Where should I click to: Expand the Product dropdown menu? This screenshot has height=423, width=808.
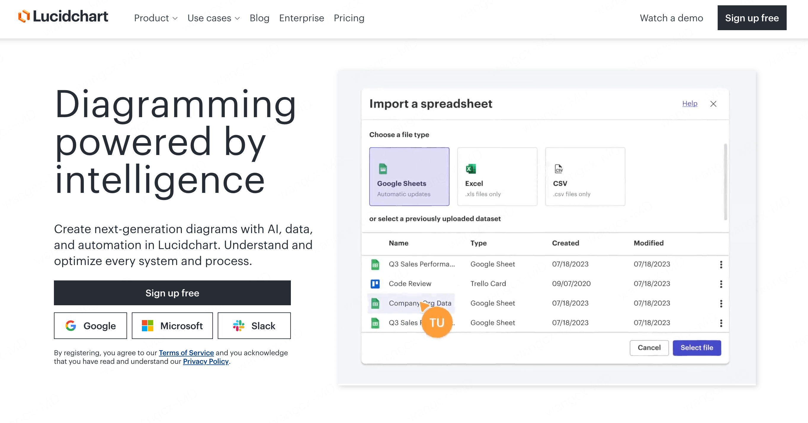point(156,18)
